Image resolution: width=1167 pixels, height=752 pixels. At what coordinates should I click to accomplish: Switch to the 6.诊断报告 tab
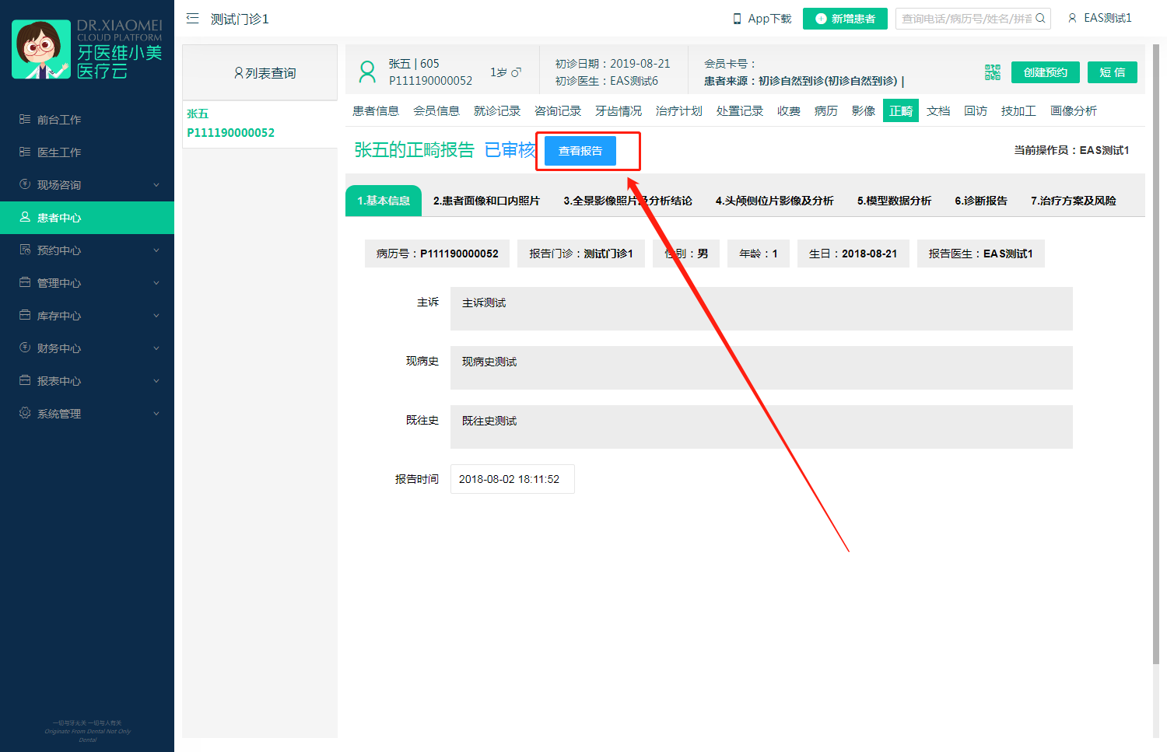[x=980, y=201]
